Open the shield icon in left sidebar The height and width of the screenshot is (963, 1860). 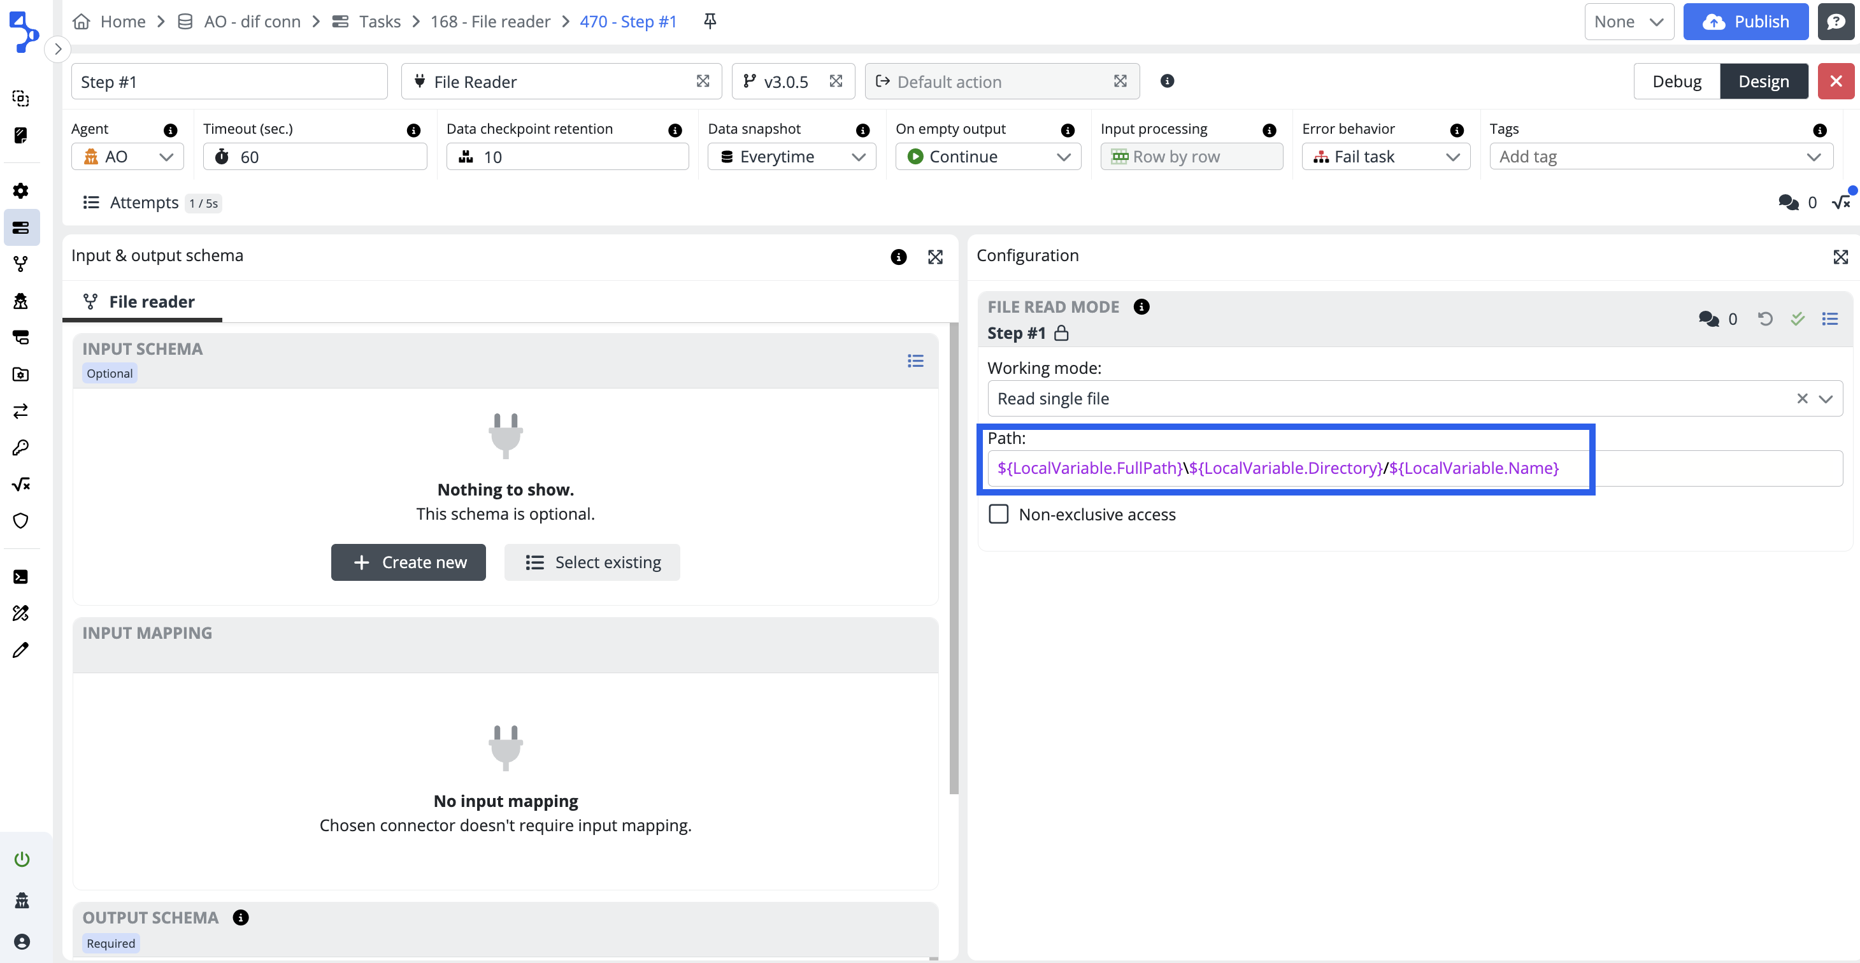21,521
